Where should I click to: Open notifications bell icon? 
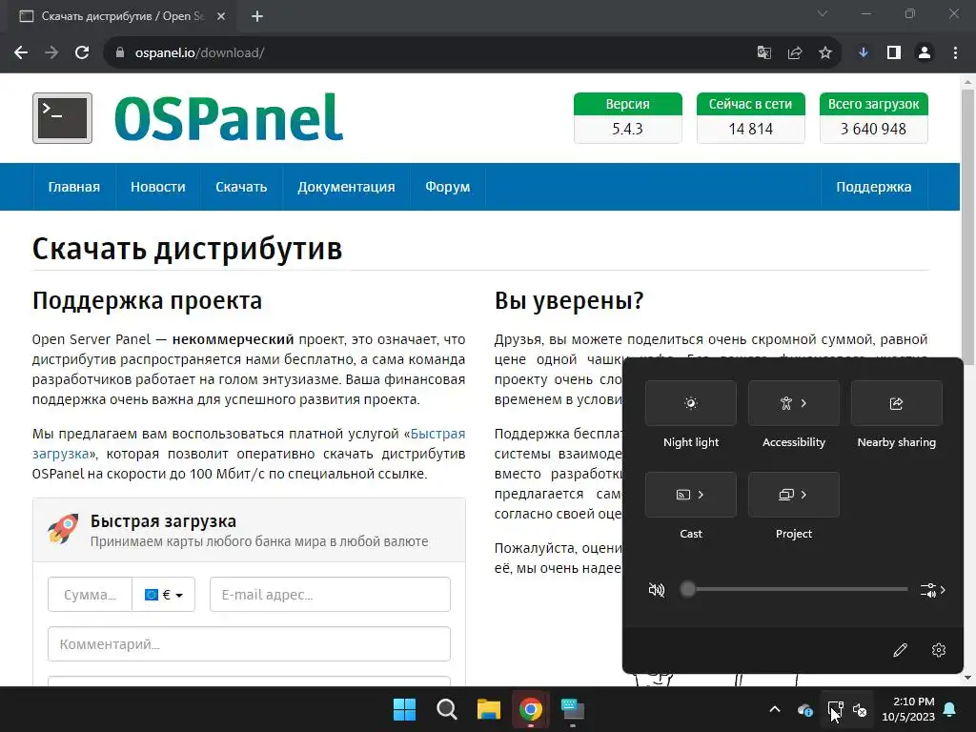[x=950, y=709]
